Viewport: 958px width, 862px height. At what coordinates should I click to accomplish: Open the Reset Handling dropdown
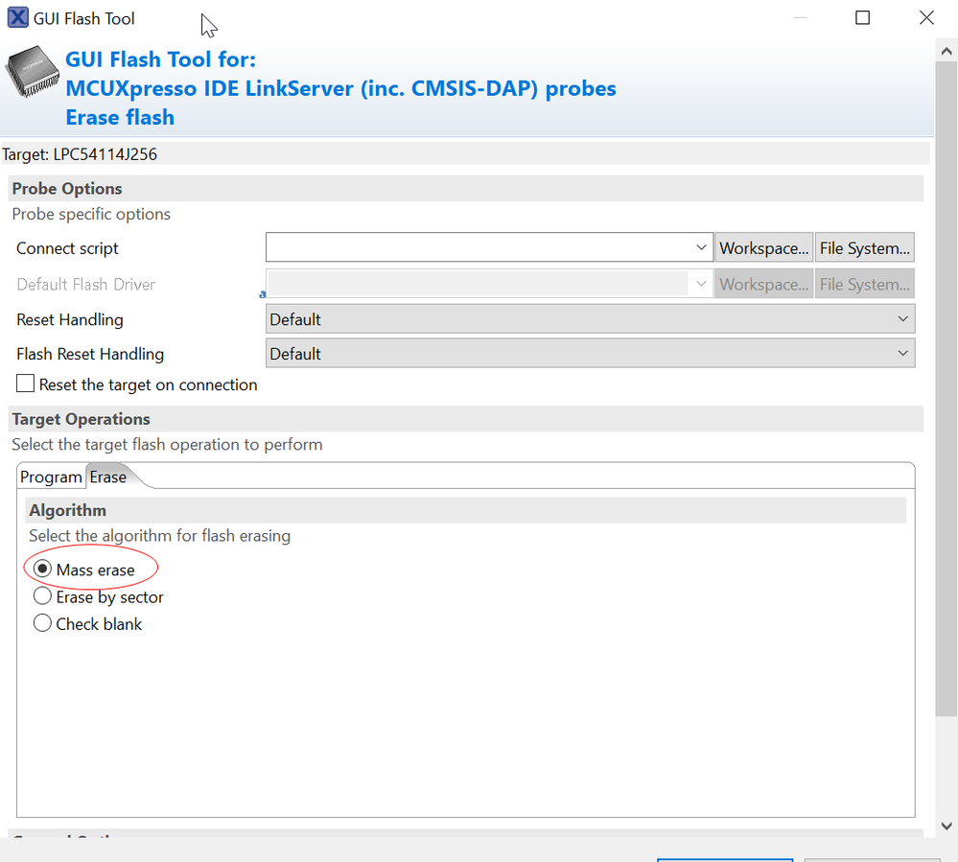click(590, 319)
